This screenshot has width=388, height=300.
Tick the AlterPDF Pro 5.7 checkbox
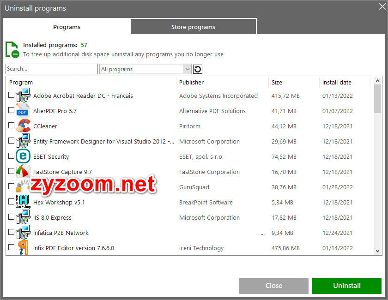(12, 110)
